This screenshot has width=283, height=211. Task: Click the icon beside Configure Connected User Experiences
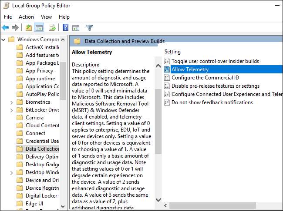point(167,94)
